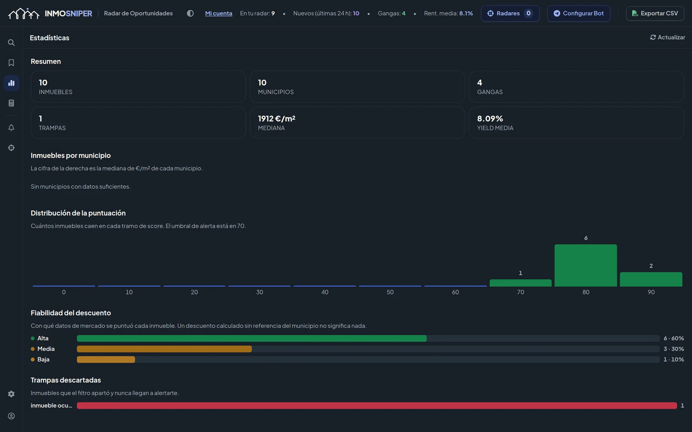
Task: Toggle dark/light theme contrast icon
Action: pyautogui.click(x=190, y=13)
